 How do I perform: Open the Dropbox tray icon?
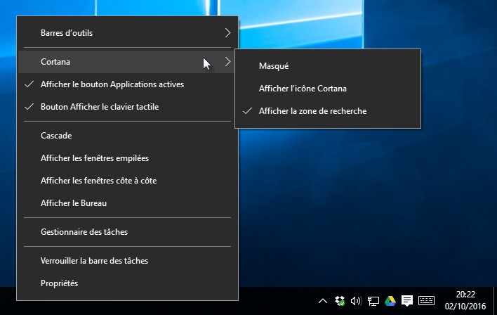[x=340, y=301]
